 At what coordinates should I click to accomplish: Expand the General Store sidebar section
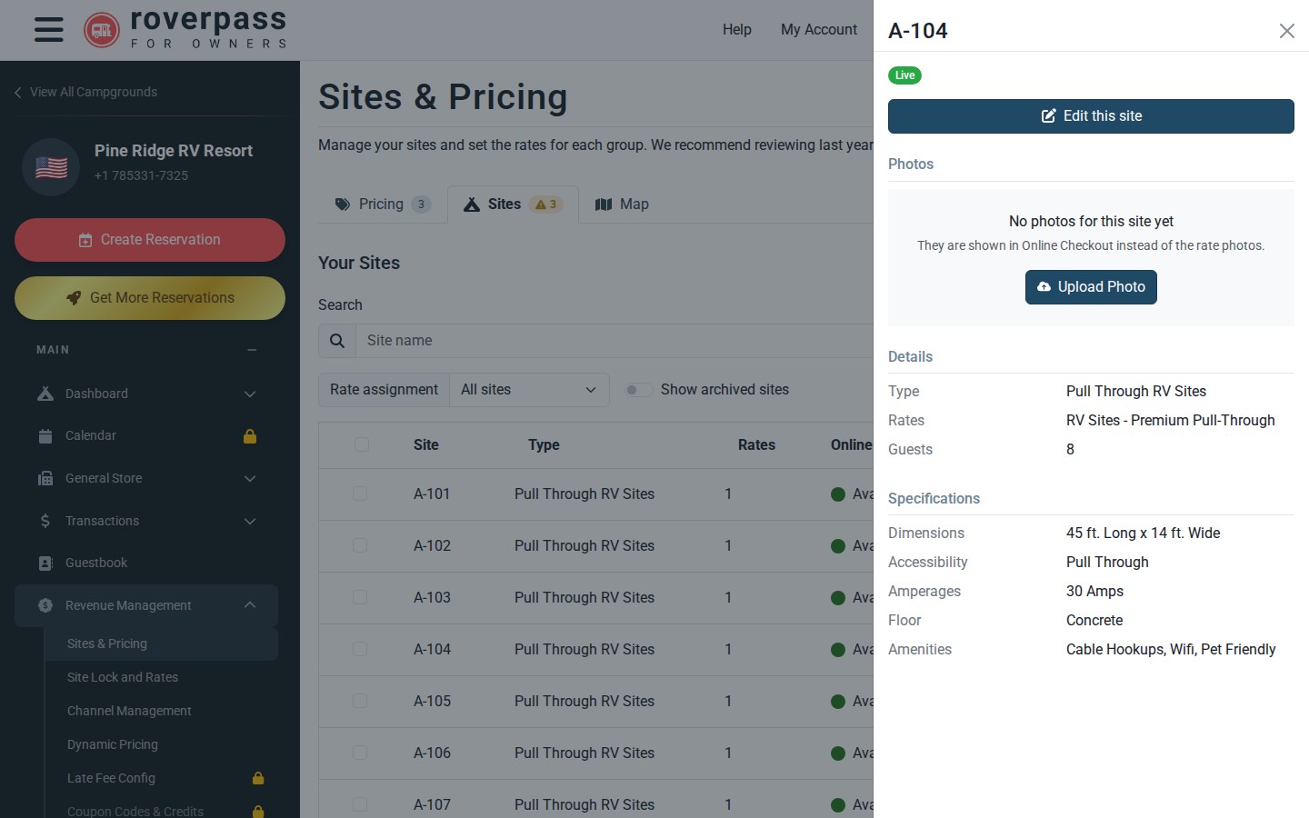(250, 478)
